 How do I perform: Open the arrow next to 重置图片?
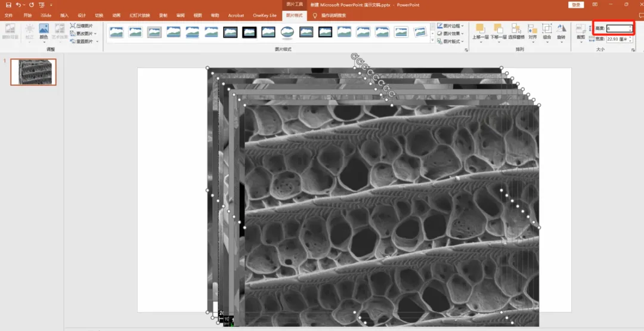point(97,41)
